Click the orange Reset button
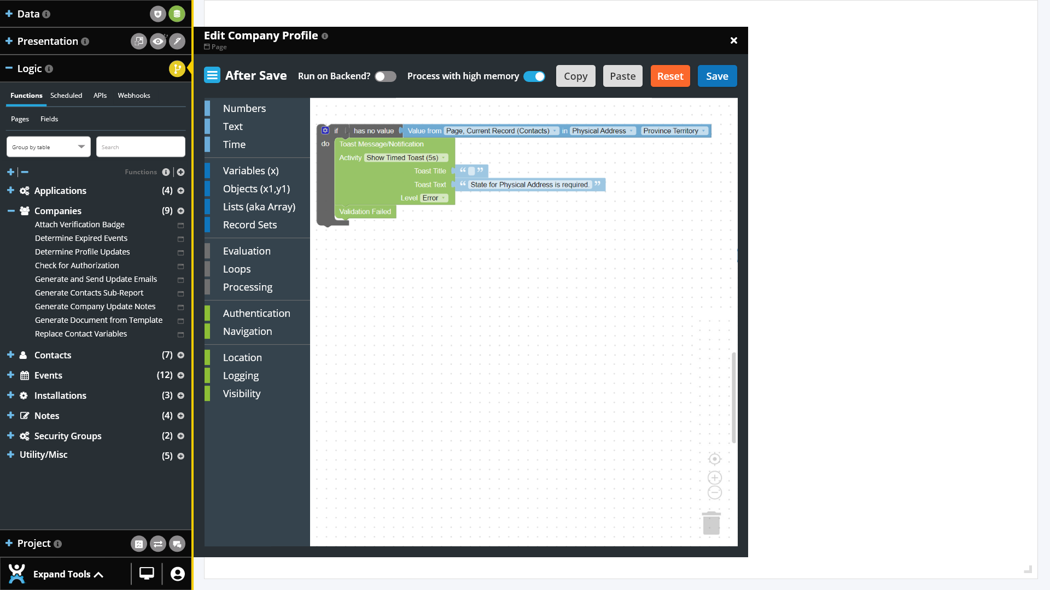 (670, 76)
